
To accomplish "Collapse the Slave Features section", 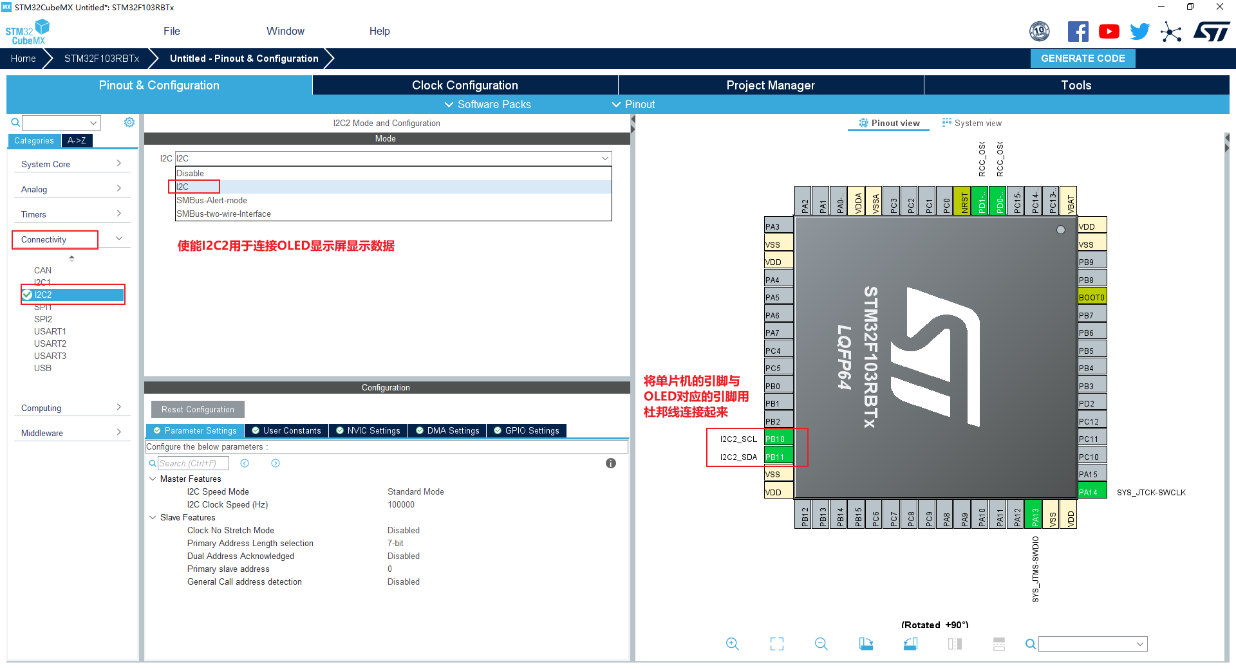I will pyautogui.click(x=153, y=517).
